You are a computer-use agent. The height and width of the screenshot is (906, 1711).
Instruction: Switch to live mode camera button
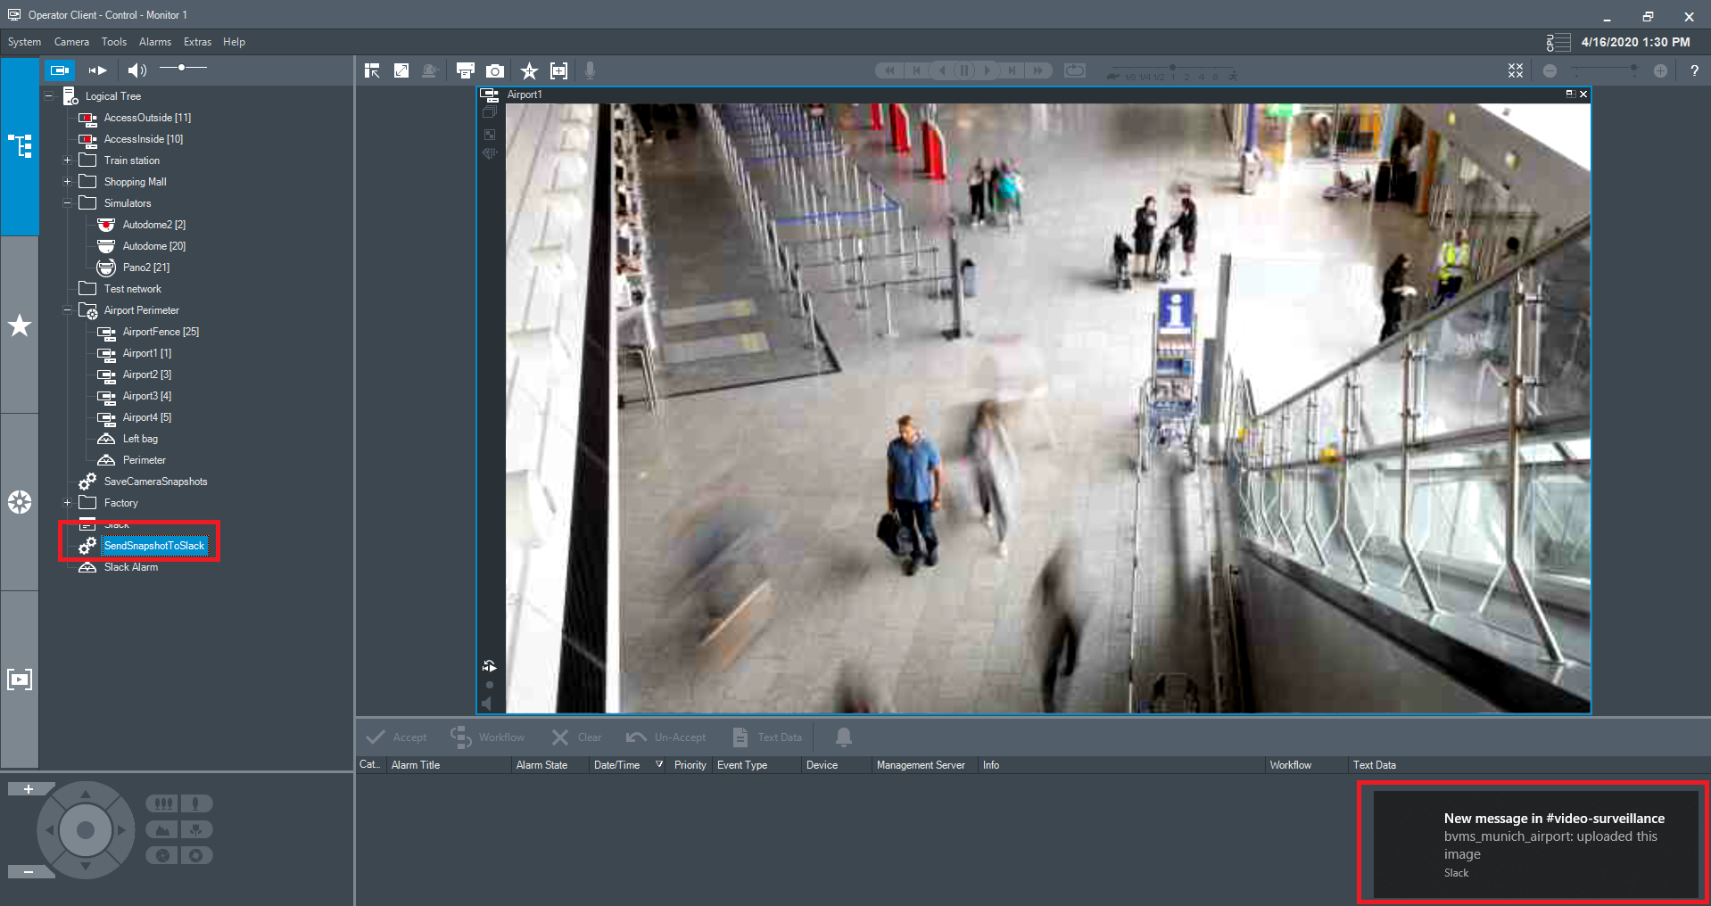[x=60, y=70]
